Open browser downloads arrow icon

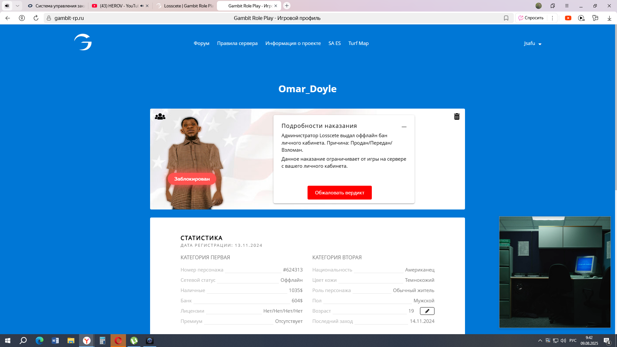pos(609,18)
